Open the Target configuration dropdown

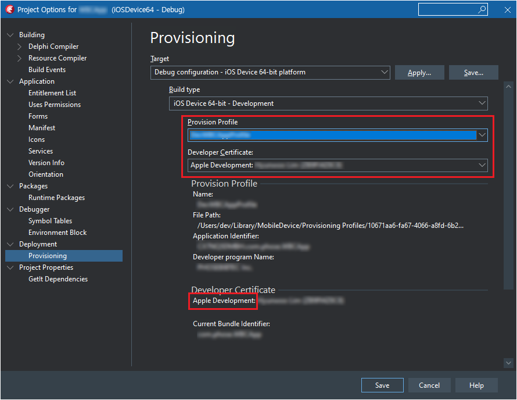[x=270, y=72]
